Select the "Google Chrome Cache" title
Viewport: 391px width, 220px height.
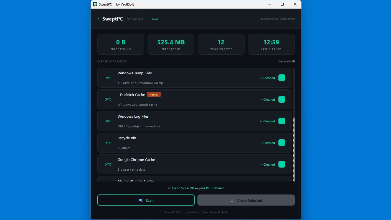click(136, 160)
